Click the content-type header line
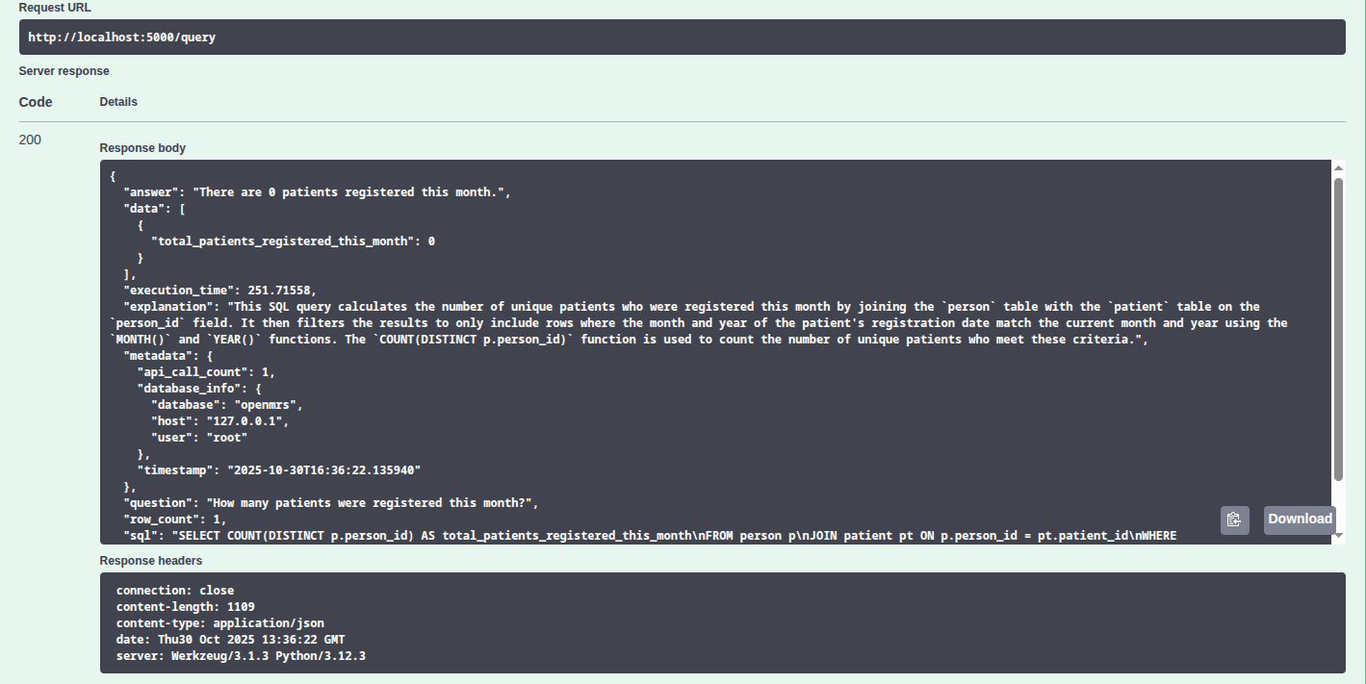This screenshot has width=1366, height=684. click(x=219, y=623)
